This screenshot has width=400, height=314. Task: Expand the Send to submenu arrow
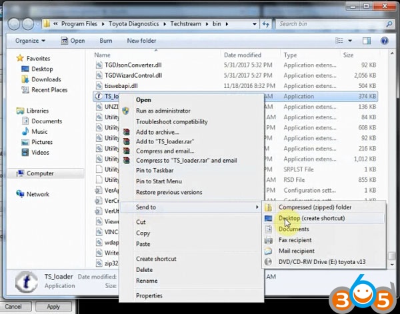pyautogui.click(x=257, y=207)
